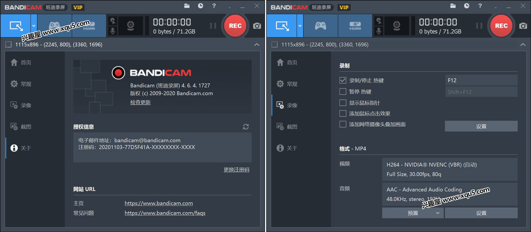Image resolution: width=531 pixels, height=232 pixels.
Task: Open https://www.bandicam.com/faqs link
Action: pyautogui.click(x=165, y=213)
